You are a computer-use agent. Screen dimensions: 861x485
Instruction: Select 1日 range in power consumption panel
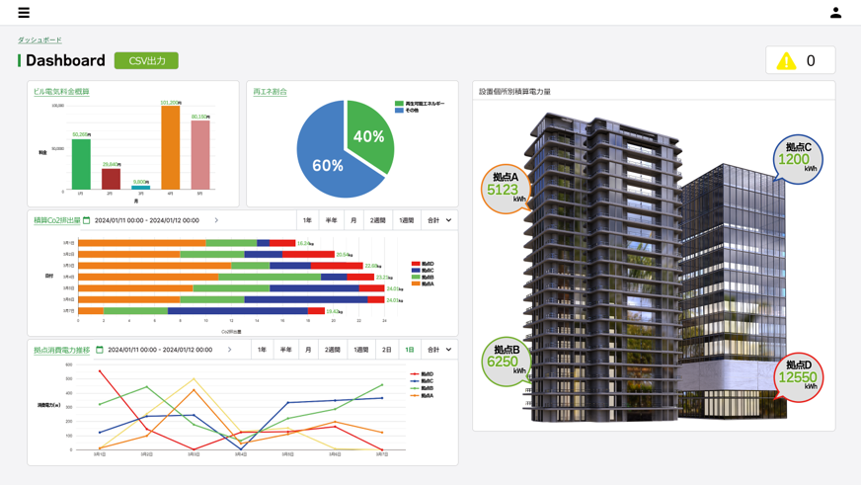409,350
